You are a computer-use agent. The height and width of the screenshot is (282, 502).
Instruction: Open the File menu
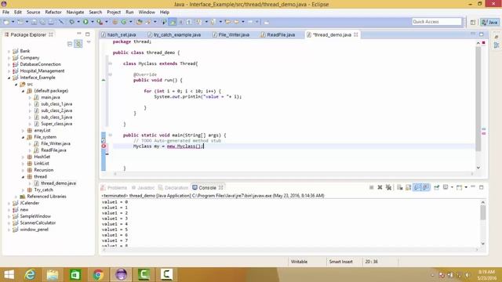pos(5,13)
